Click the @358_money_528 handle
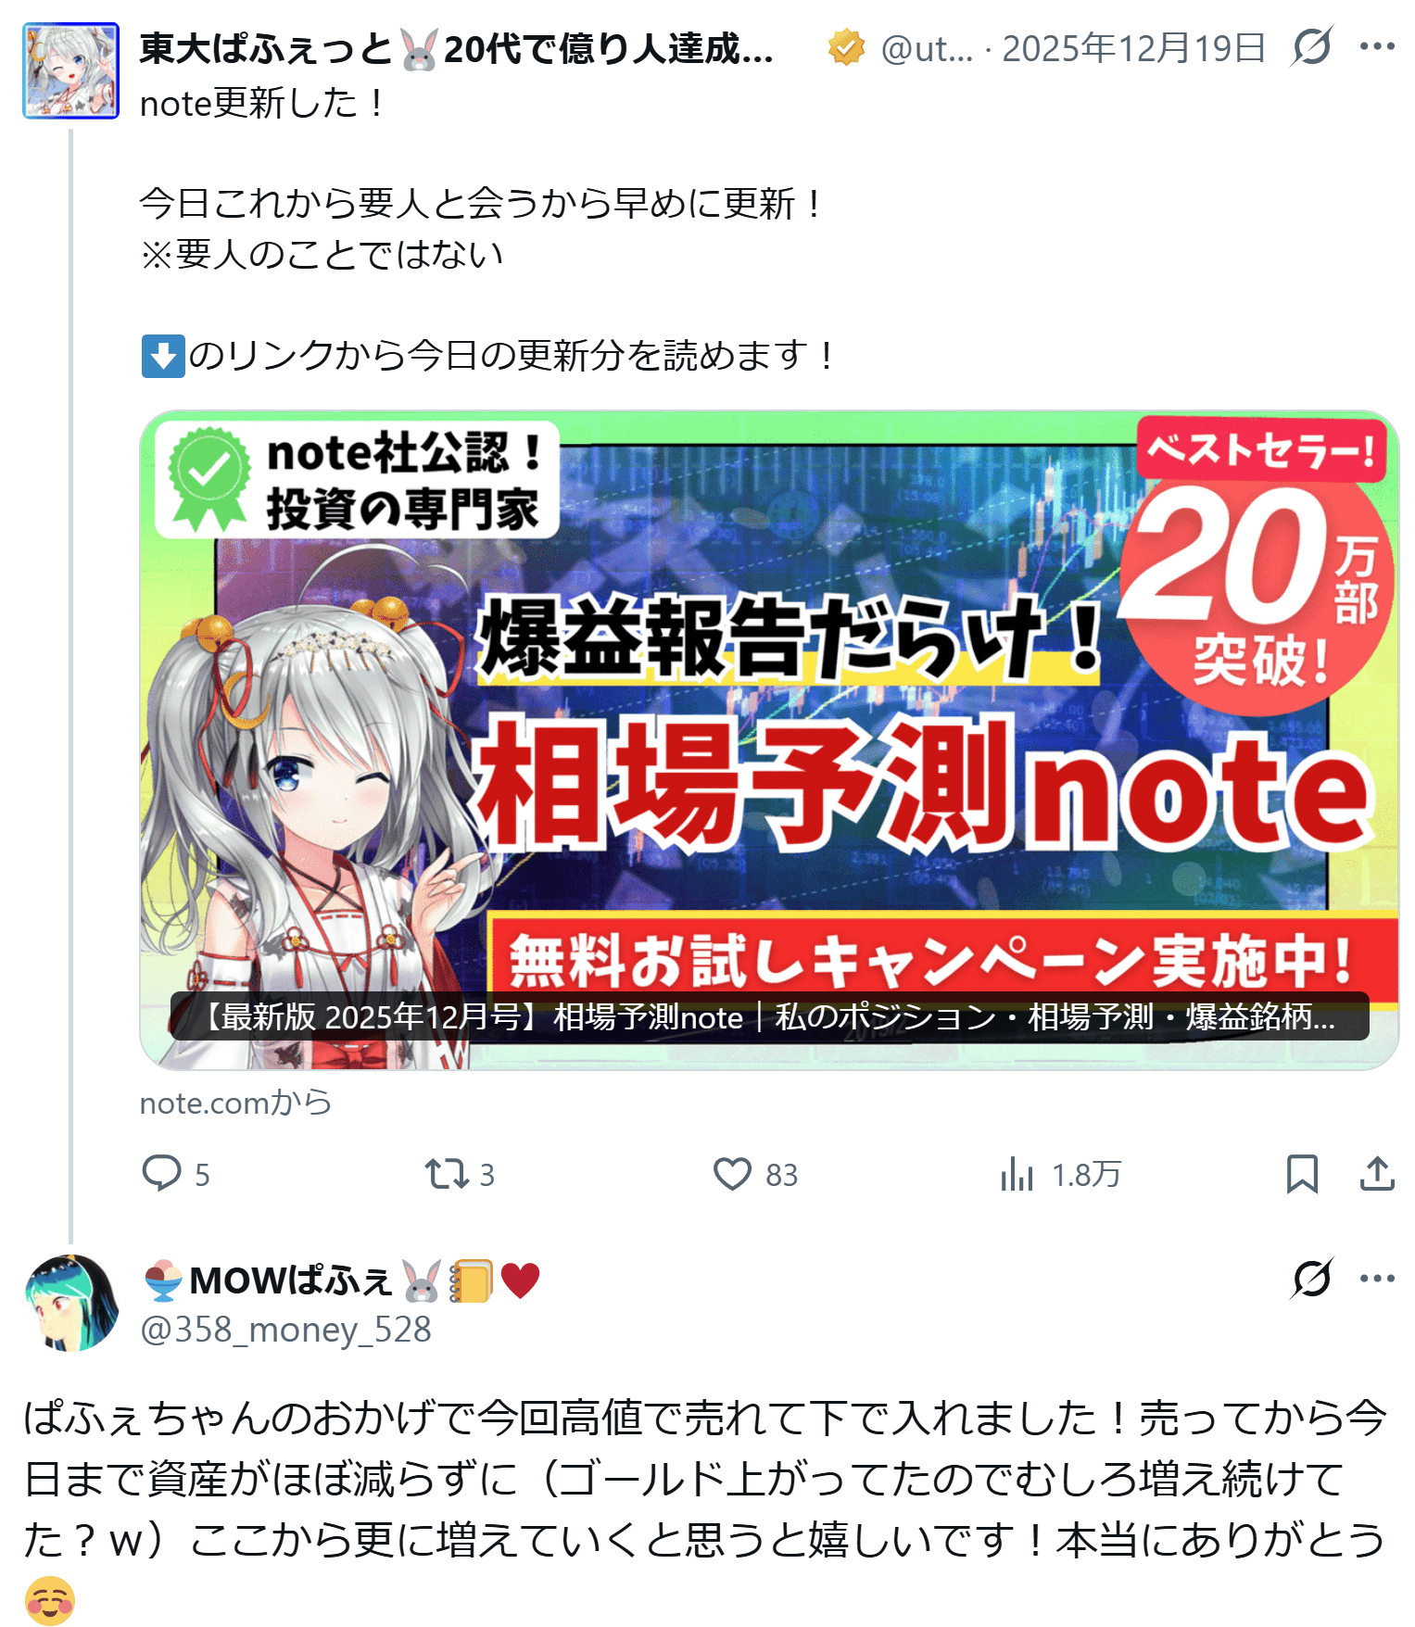The image size is (1415, 1627). 285,1330
